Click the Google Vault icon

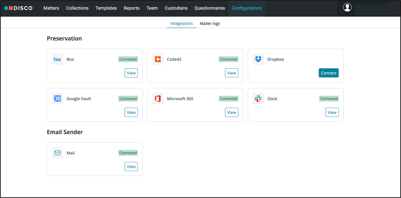pos(57,99)
